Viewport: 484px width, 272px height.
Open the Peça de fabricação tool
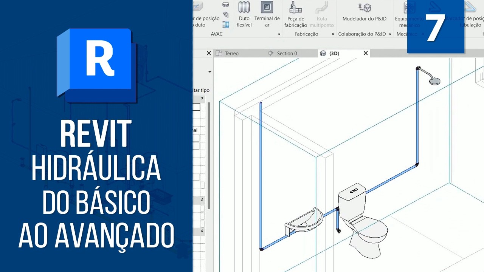click(296, 14)
